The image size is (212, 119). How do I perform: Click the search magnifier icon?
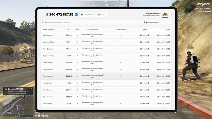point(43,22)
